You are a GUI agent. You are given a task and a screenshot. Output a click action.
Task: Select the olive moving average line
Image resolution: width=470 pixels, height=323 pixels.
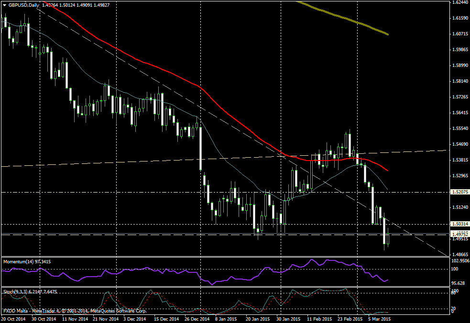point(354,21)
